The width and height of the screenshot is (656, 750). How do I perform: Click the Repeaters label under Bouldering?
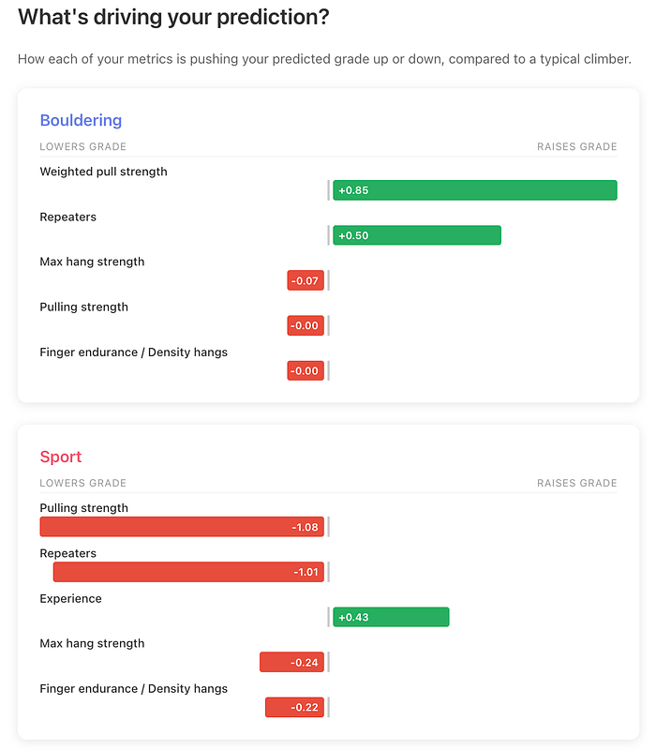(67, 217)
